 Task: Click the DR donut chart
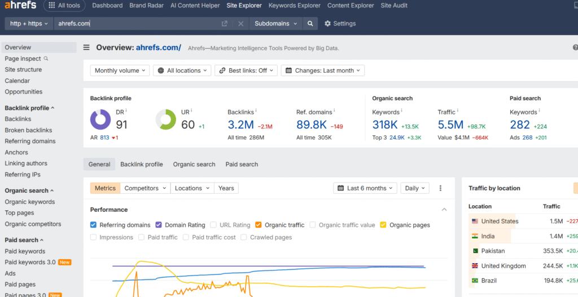pyautogui.click(x=100, y=119)
